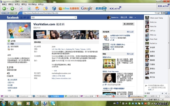This screenshot has height=106, width=170.
Task: Open Jamin Lo profile link
Action: click(114, 17)
